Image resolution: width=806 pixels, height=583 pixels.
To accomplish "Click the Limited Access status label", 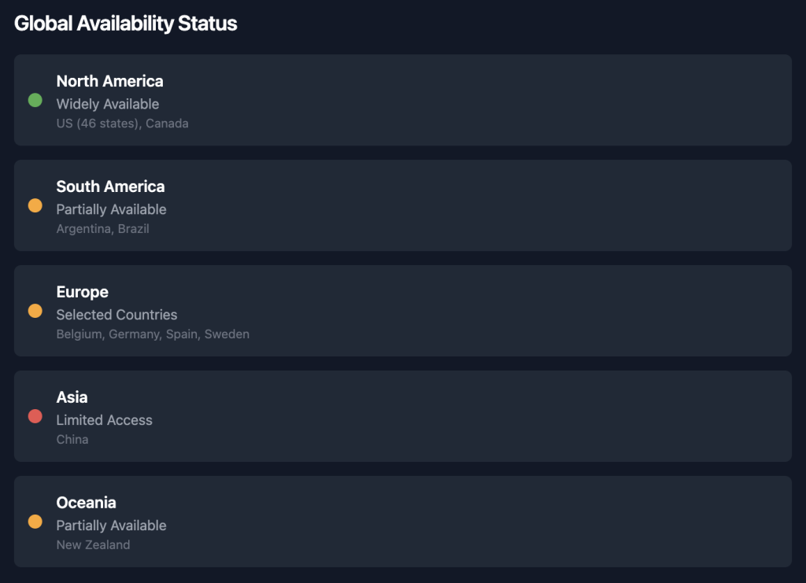I will point(105,420).
